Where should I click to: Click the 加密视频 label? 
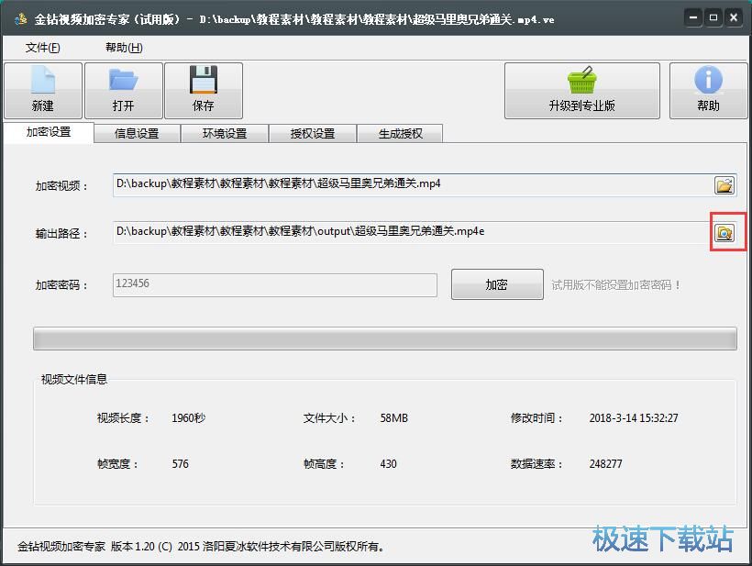click(x=61, y=185)
